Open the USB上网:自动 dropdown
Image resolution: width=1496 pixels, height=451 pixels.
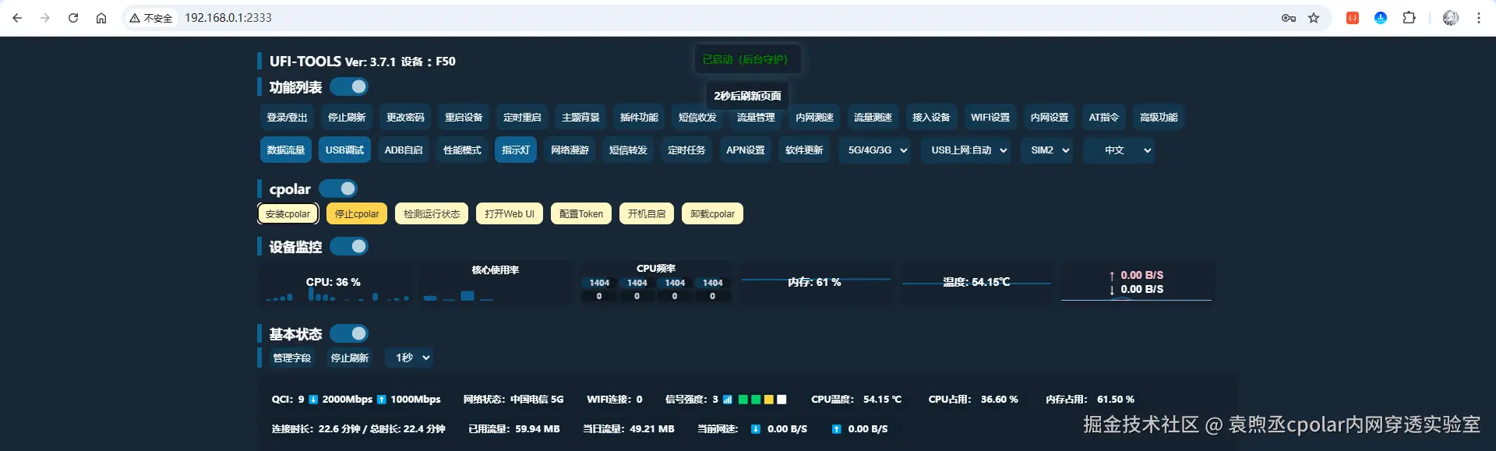point(968,150)
